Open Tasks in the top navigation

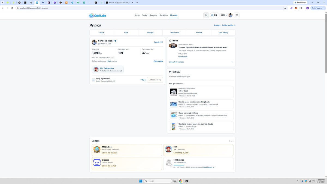point(145,15)
